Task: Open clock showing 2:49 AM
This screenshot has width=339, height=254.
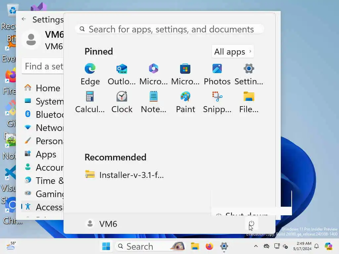Action: [302, 246]
